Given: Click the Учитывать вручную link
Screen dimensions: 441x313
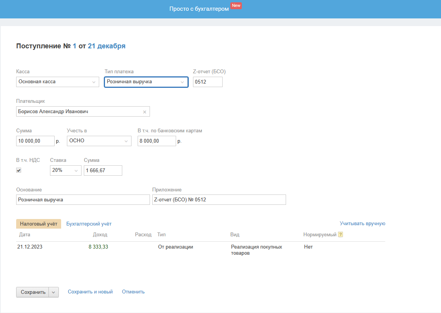Looking at the screenshot, I should click(x=362, y=223).
